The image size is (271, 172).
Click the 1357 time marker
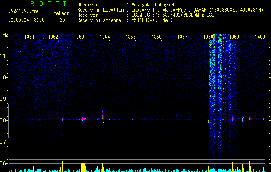(x=183, y=37)
